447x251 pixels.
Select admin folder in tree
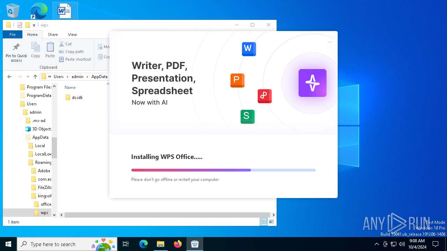point(32,112)
